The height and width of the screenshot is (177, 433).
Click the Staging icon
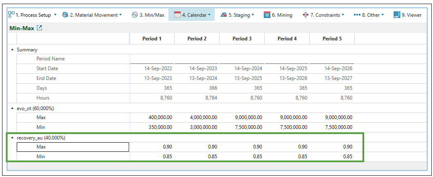click(x=223, y=15)
